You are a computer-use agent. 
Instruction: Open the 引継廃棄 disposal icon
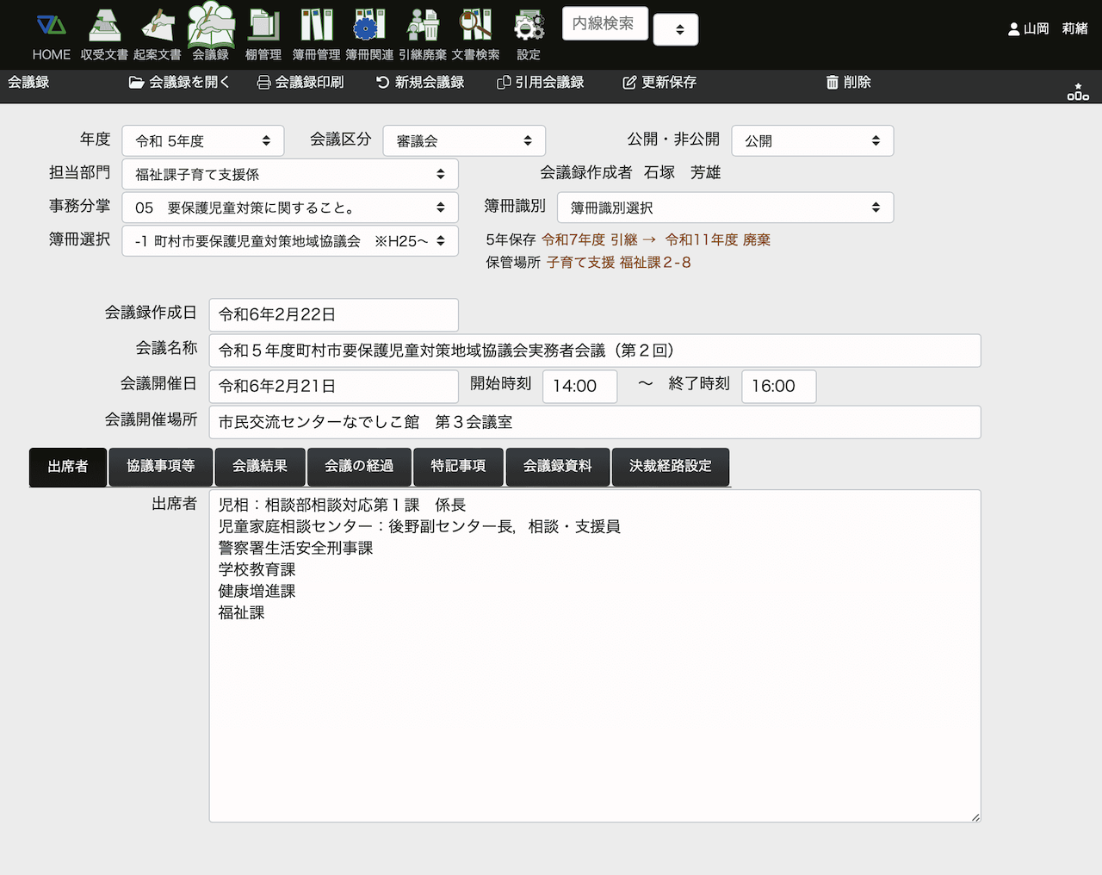tap(423, 26)
